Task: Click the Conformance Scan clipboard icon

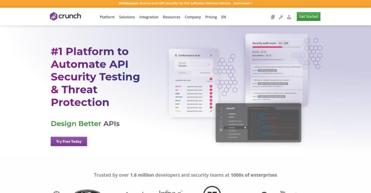Action: point(176,55)
